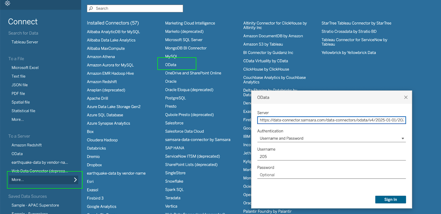Select Azure SQL Database
The height and width of the screenshot is (214, 441).
[105, 115]
